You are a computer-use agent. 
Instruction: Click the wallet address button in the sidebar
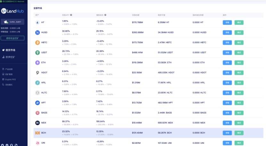[12, 22]
